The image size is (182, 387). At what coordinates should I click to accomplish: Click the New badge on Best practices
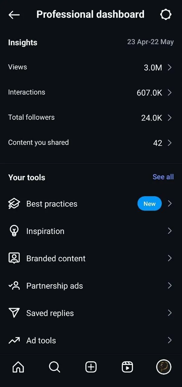(149, 204)
